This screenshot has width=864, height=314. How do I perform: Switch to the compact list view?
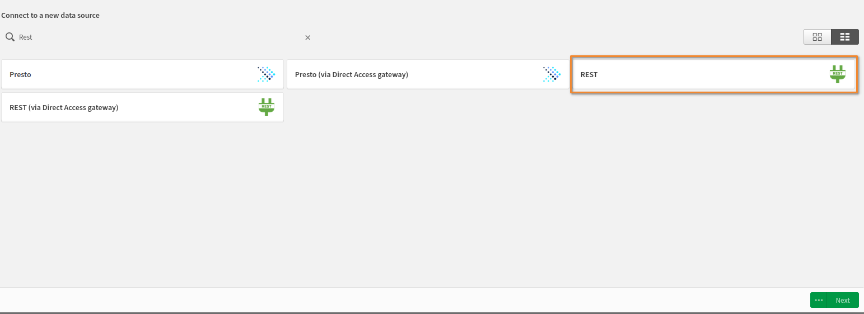pos(845,37)
